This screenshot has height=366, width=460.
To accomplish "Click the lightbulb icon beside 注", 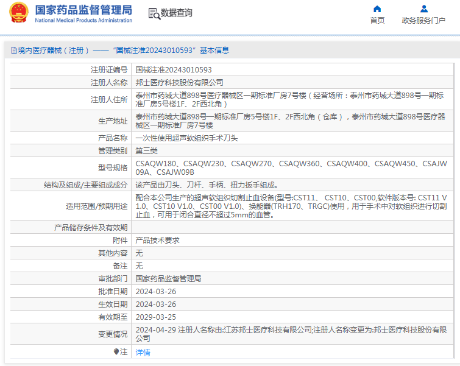I will [x=116, y=351].
